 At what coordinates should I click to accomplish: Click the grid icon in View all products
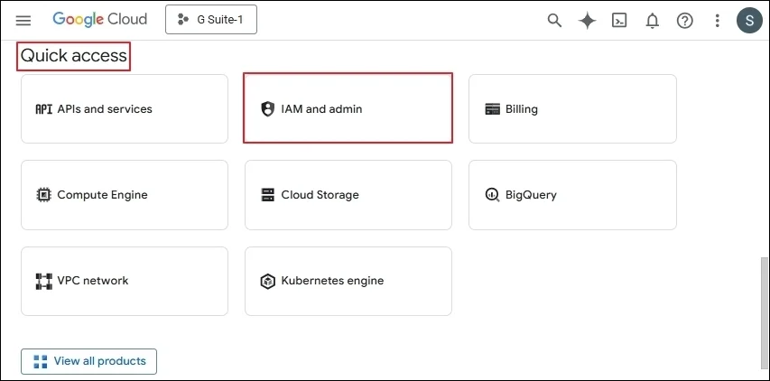(41, 362)
